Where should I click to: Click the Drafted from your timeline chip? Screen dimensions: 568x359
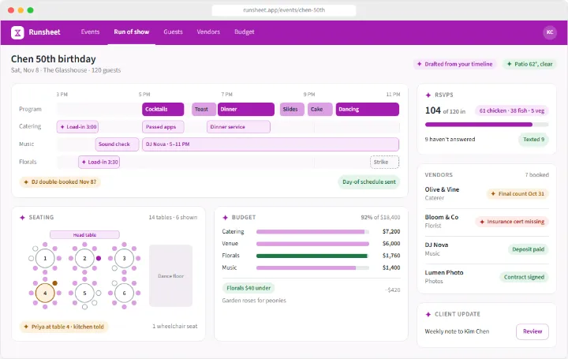coord(454,64)
